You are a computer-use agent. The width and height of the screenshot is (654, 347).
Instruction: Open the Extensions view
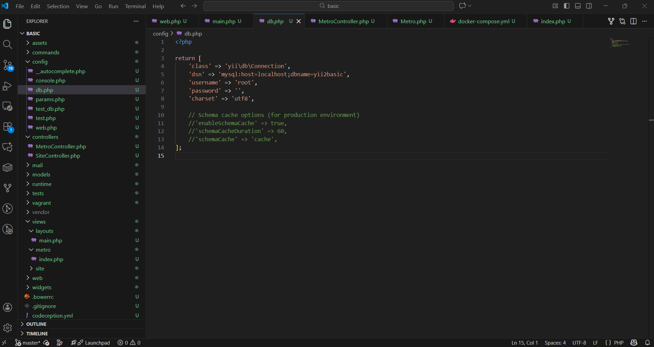point(8,127)
